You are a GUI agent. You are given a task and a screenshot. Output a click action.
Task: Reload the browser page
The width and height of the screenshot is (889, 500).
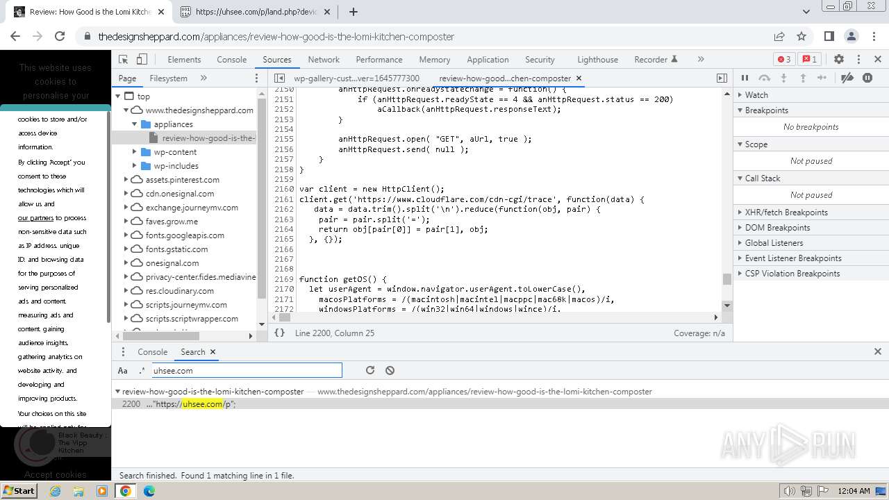pyautogui.click(x=60, y=37)
